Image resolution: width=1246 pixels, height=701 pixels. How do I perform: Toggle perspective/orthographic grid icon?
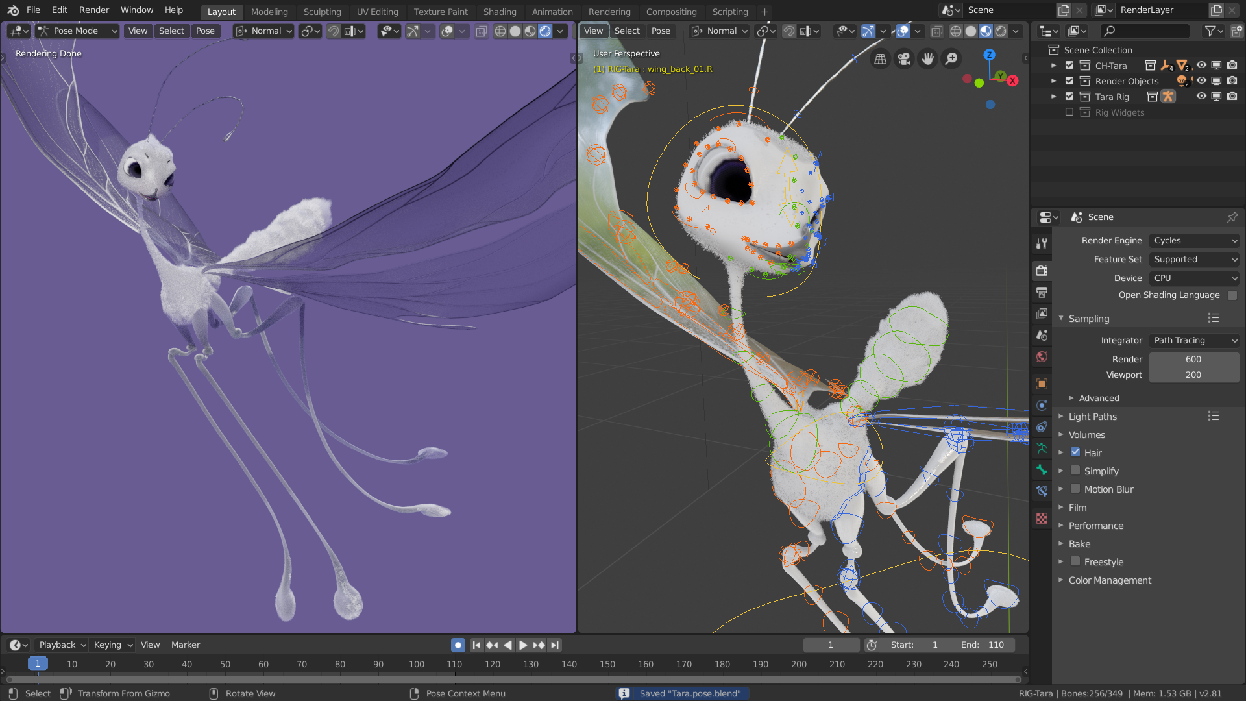click(x=881, y=60)
